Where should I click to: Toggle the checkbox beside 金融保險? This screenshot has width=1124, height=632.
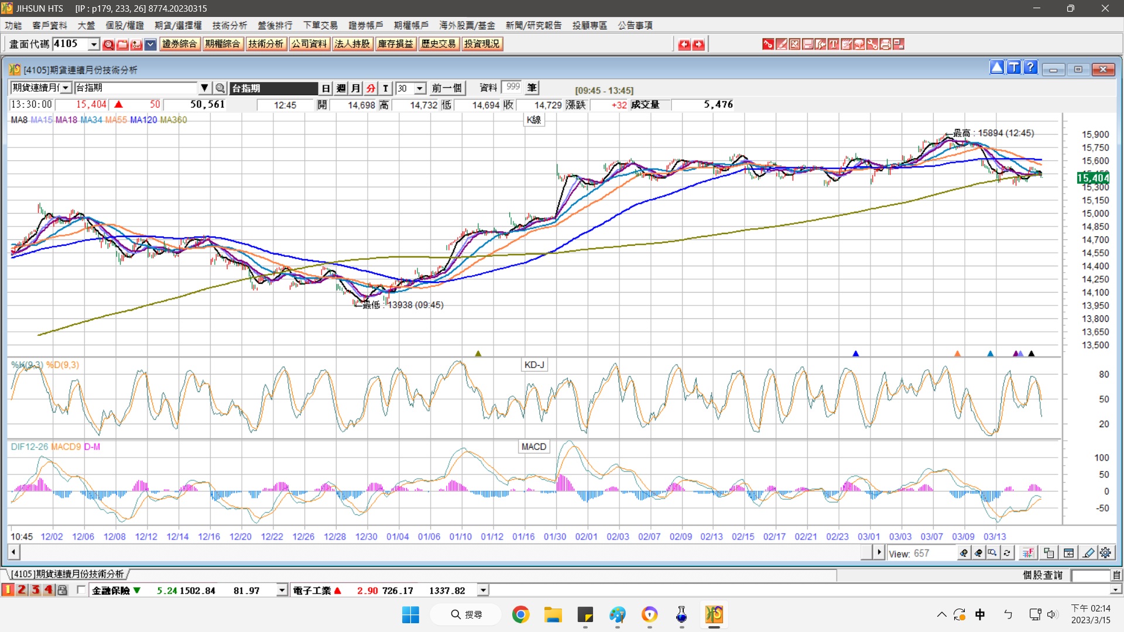pyautogui.click(x=81, y=590)
